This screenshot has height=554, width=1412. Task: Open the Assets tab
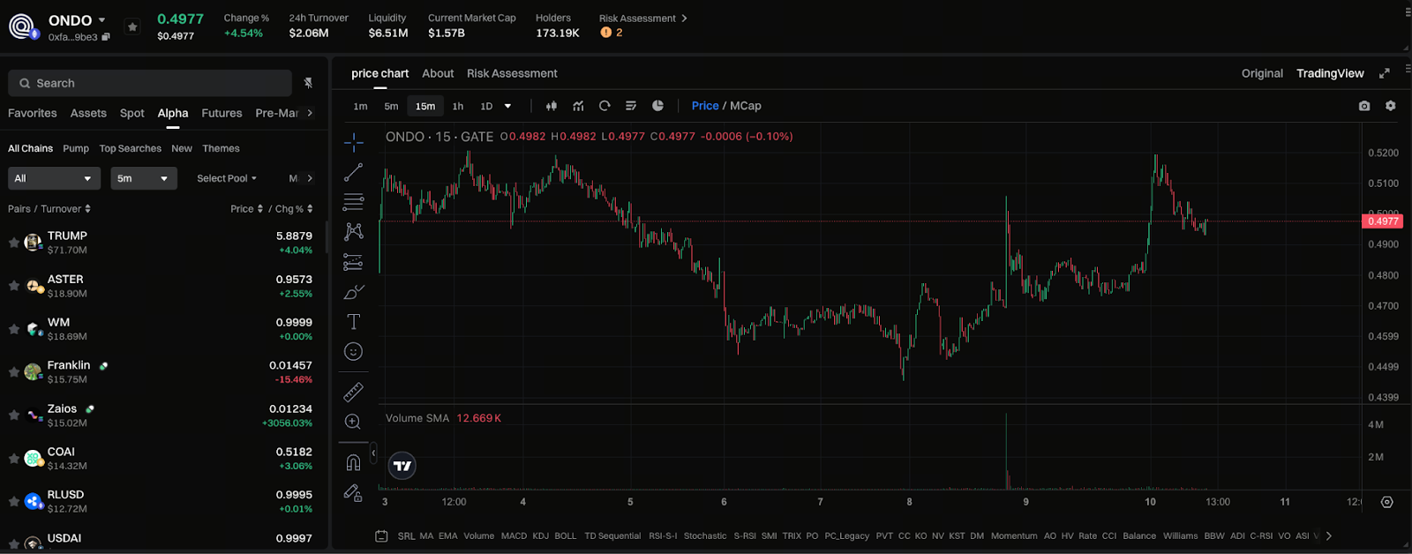[88, 113]
